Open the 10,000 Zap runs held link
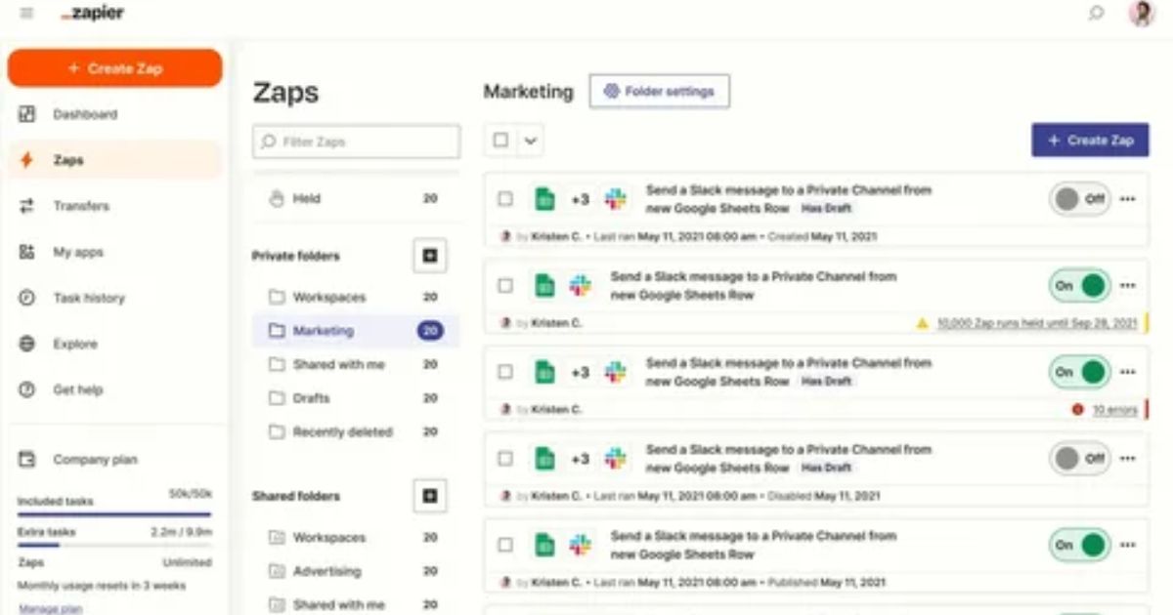 [x=1037, y=323]
